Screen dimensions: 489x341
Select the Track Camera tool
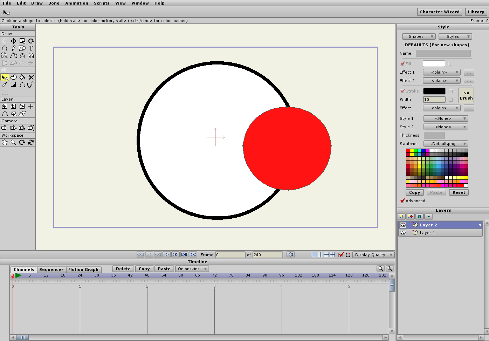point(5,128)
